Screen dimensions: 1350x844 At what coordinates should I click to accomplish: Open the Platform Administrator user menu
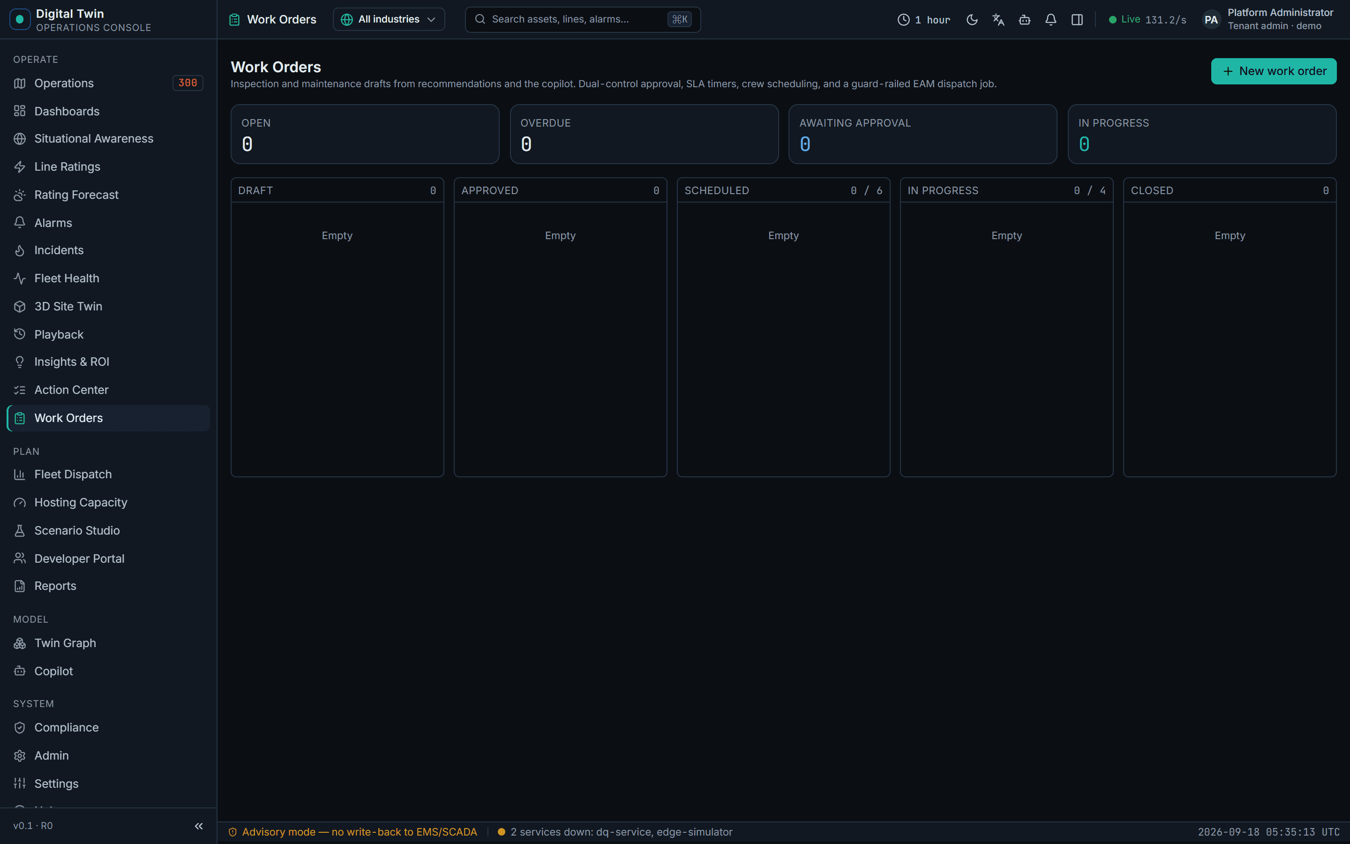[x=1267, y=20]
